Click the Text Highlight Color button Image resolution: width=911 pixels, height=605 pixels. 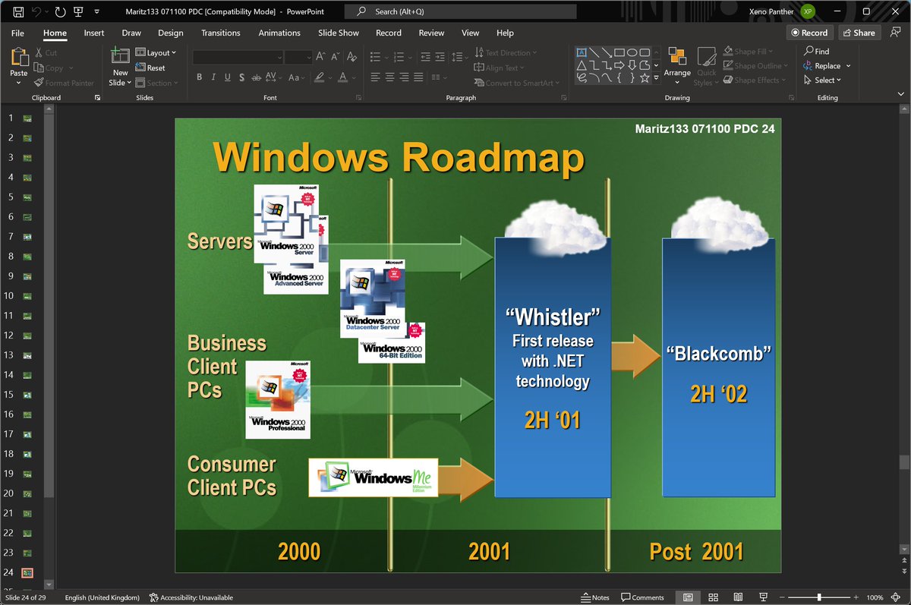(x=321, y=77)
